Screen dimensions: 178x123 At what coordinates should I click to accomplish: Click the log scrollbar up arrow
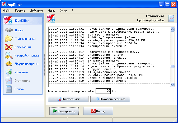172,29
